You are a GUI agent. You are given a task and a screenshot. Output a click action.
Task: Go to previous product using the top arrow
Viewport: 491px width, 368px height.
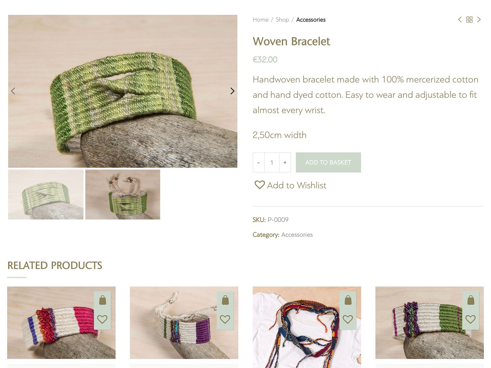tap(460, 20)
